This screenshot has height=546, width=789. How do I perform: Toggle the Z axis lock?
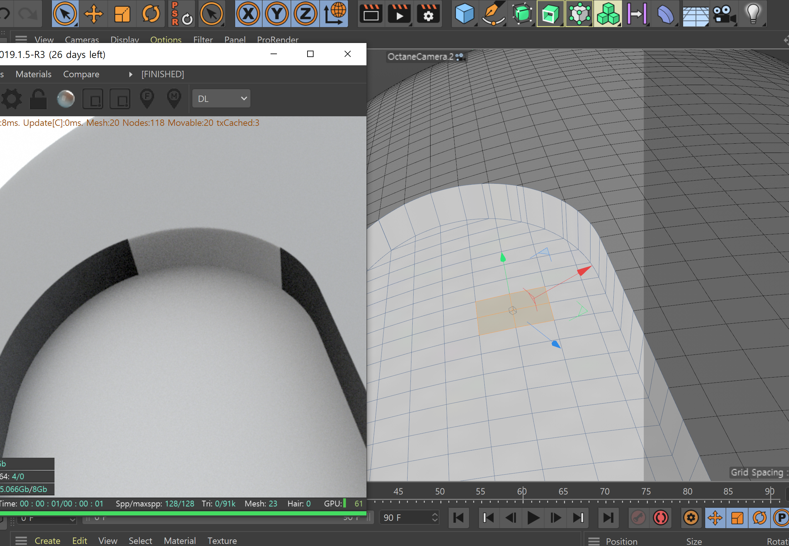[x=305, y=14]
